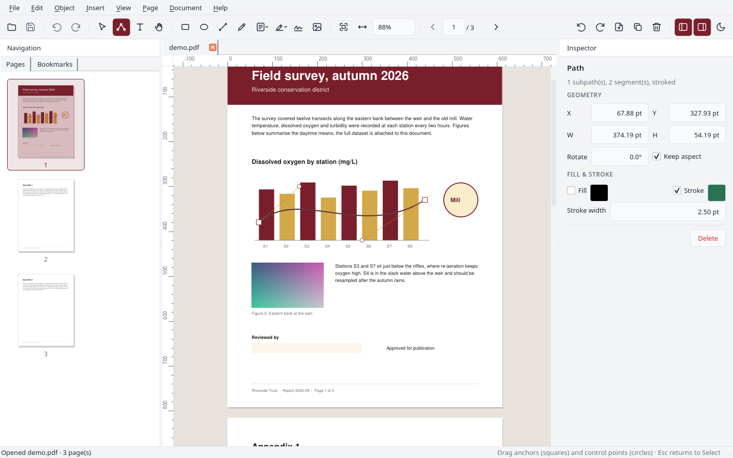The height and width of the screenshot is (458, 733).
Task: Delete page with the trash icon
Action: [x=657, y=27]
